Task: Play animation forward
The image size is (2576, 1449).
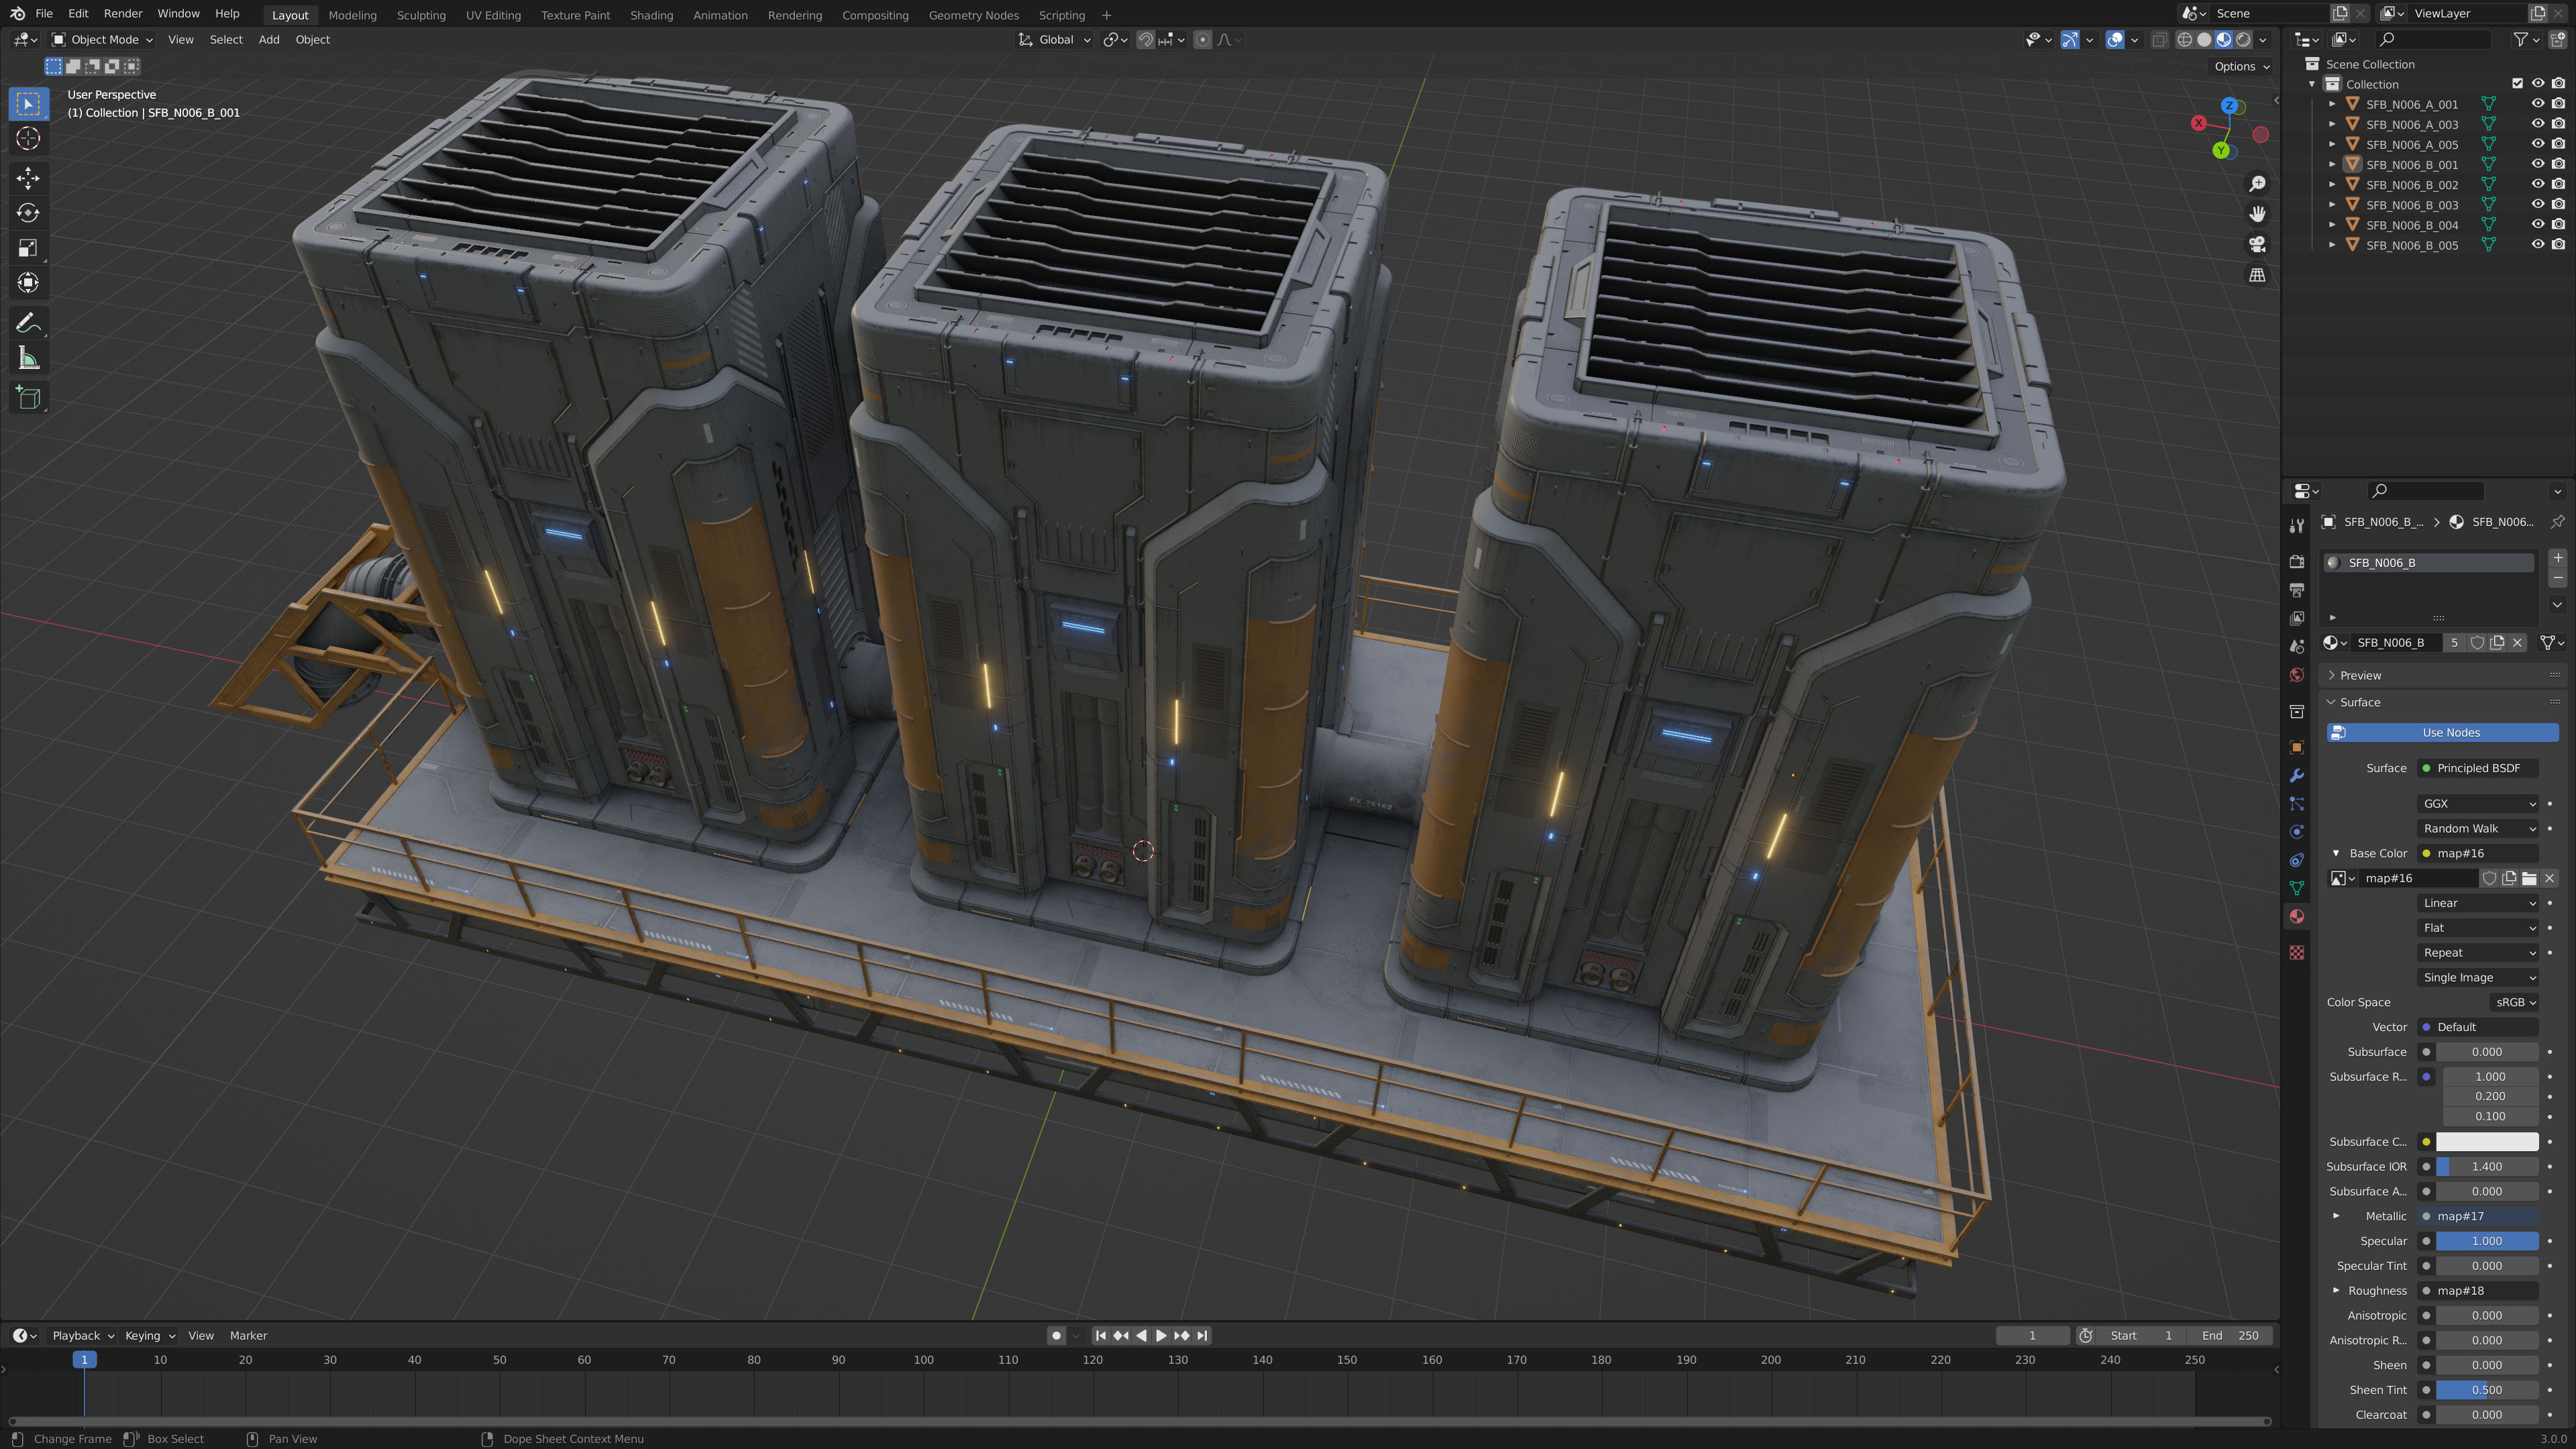Action: (1161, 1335)
